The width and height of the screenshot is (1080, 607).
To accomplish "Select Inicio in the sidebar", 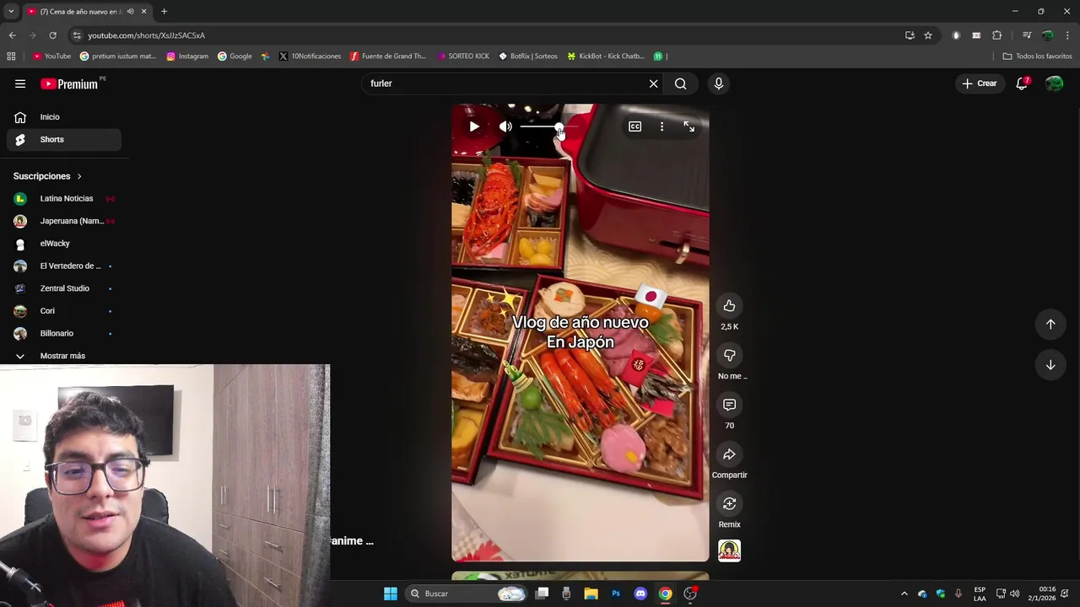I will [x=64, y=117].
